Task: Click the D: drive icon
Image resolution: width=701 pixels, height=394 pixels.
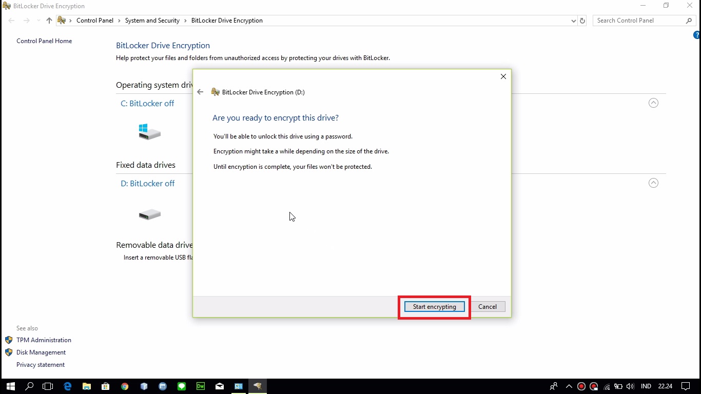Action: [x=150, y=214]
